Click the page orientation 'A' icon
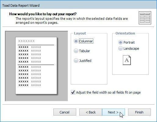The image size is (157, 122). coord(127,60)
